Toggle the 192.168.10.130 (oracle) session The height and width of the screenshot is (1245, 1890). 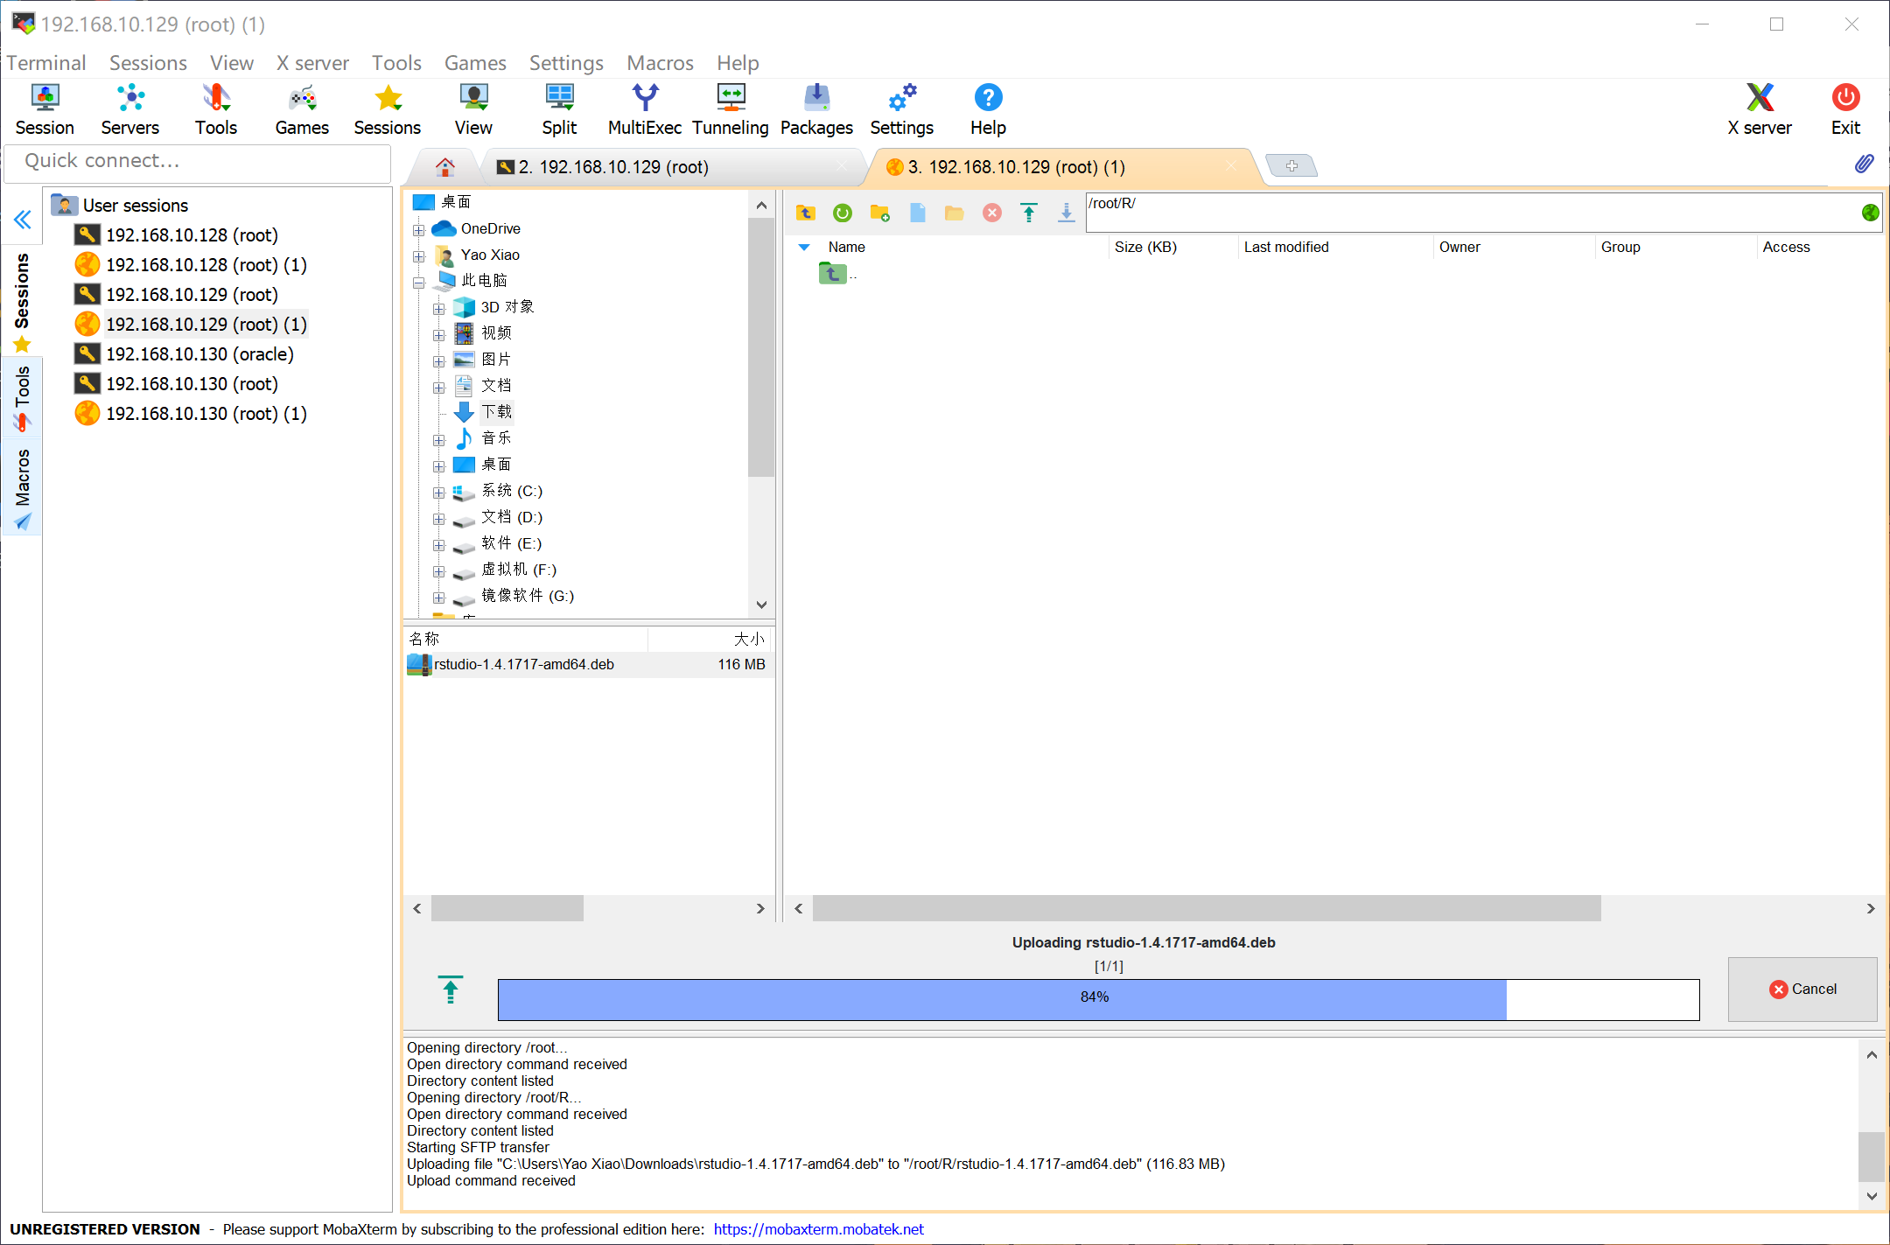click(199, 354)
